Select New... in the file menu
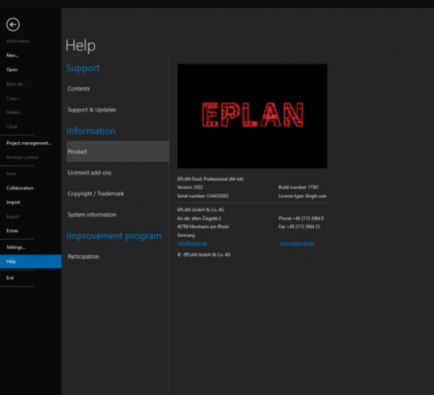 pyautogui.click(x=13, y=55)
